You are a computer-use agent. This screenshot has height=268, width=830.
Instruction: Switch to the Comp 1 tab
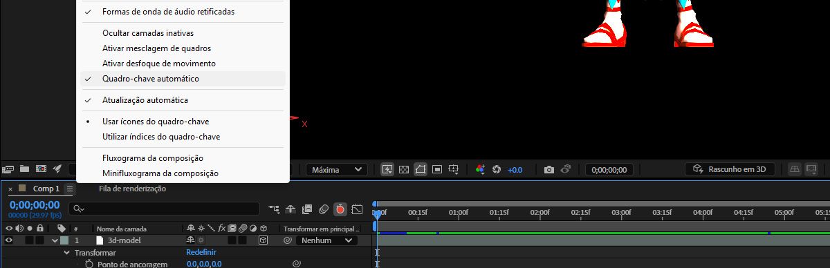(x=46, y=189)
